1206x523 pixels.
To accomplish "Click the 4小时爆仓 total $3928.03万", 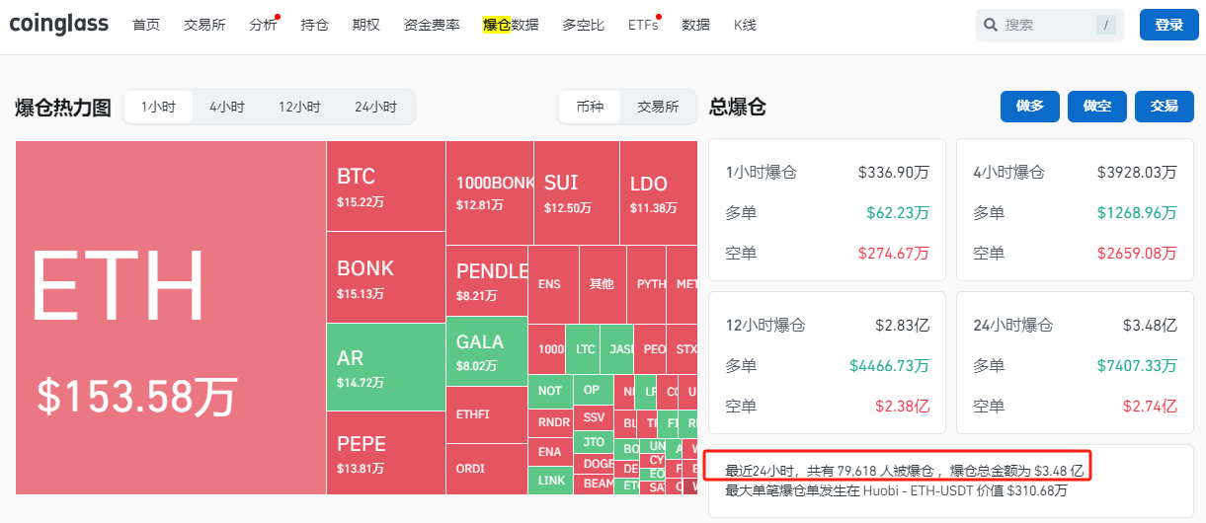I will pyautogui.click(x=1137, y=173).
